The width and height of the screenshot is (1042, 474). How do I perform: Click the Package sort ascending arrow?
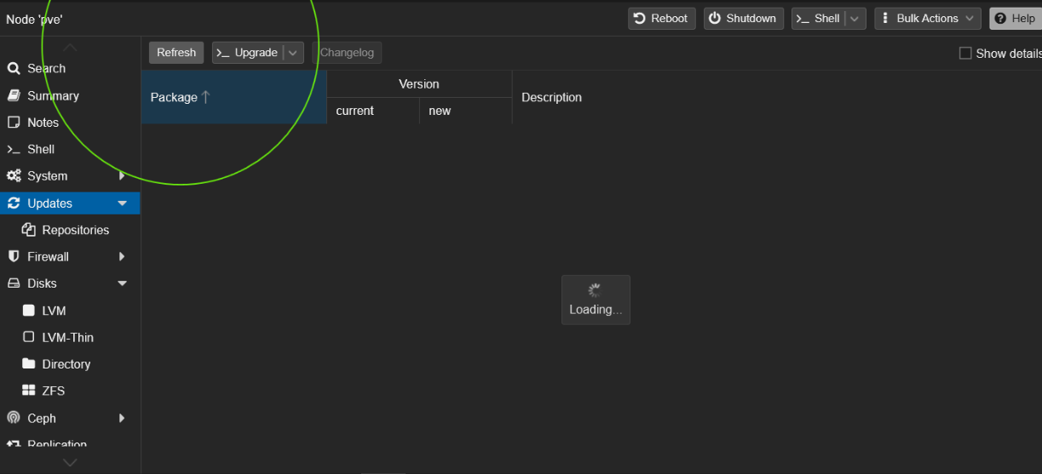(205, 97)
